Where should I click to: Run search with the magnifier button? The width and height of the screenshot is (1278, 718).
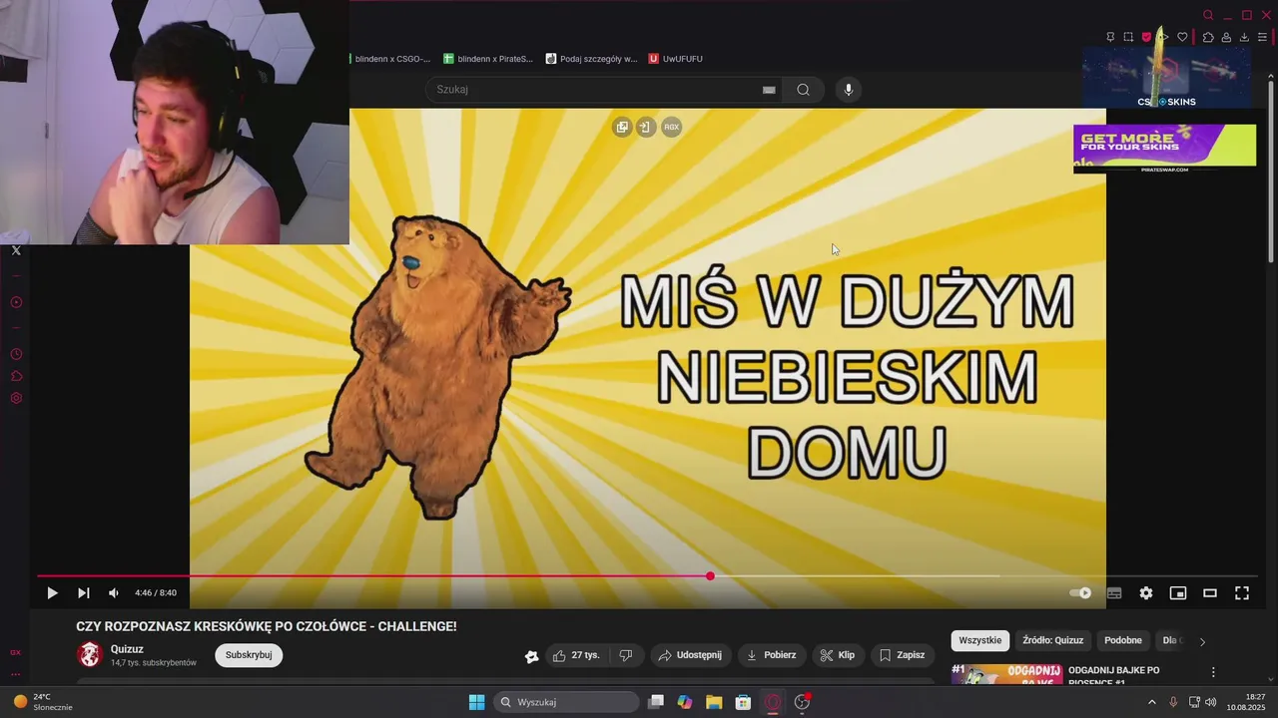click(x=803, y=90)
